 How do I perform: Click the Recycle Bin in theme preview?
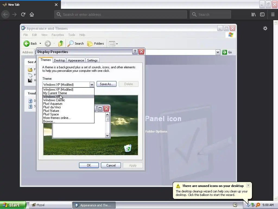tap(128, 148)
